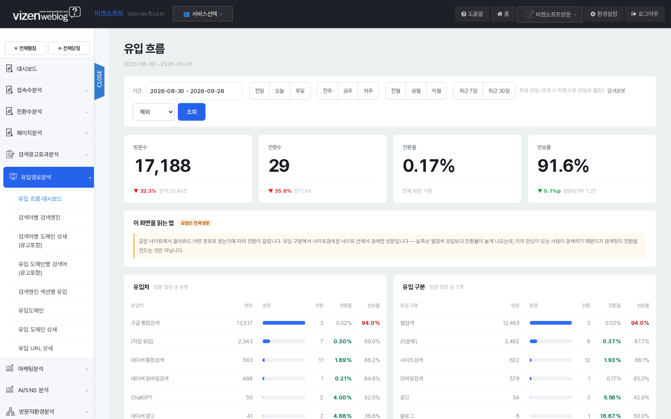Click the 사이트검색 row label
The width and height of the screenshot is (671, 419).
[412, 360]
